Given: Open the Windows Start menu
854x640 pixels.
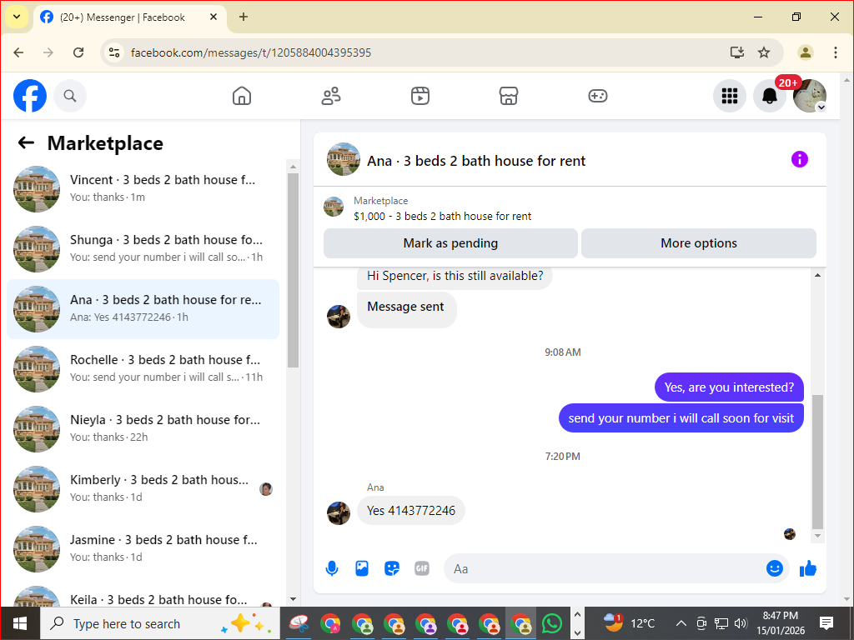Looking at the screenshot, I should (x=20, y=623).
